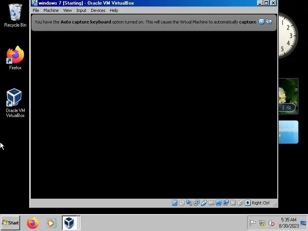Screen dimensions: 308x231
Task: Click the mouse integration status icon
Action: coord(240,203)
